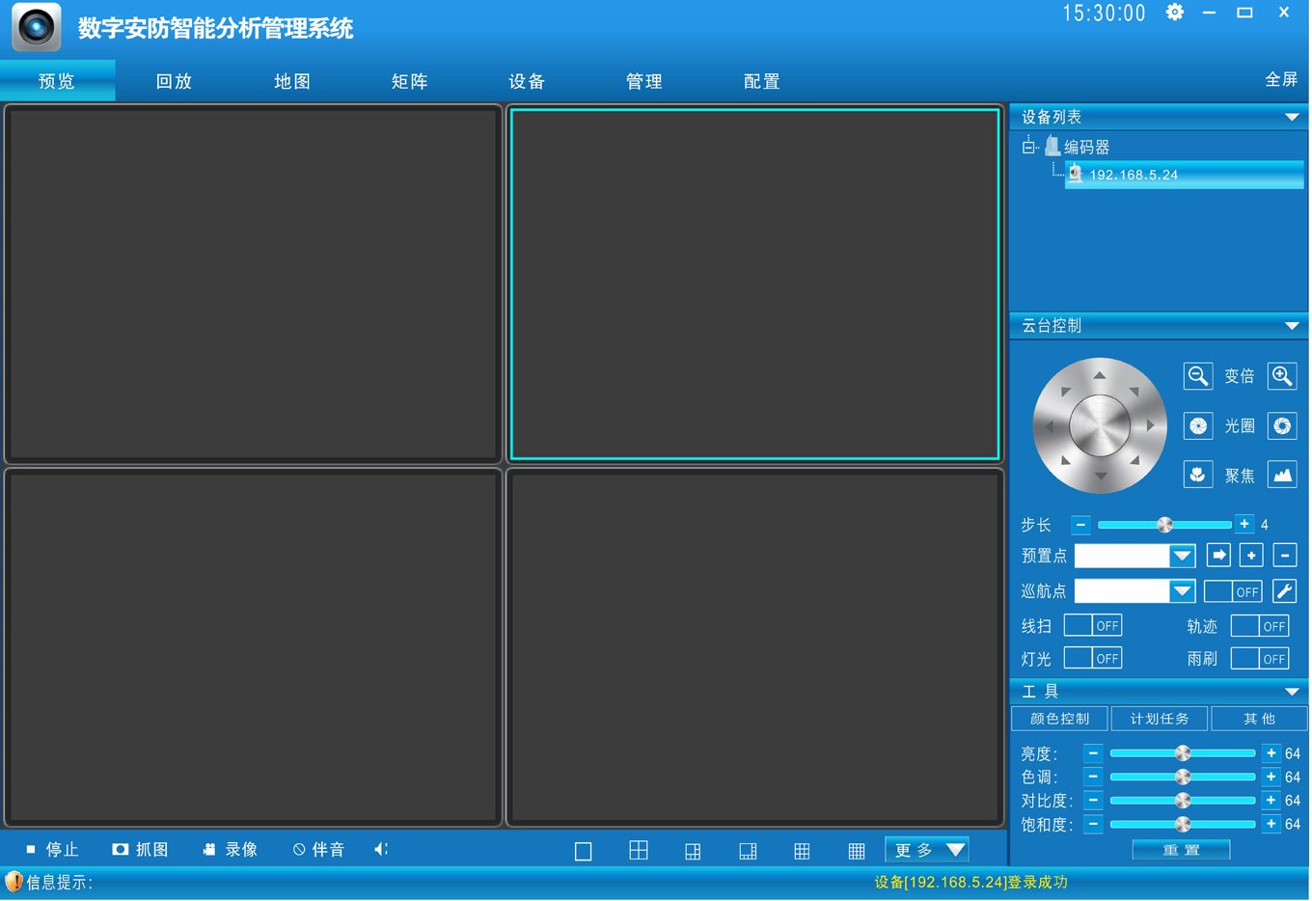Screen dimensions: 1312x901
Task: Click the zoom-in magnifier beside 变倍
Action: [1282, 376]
